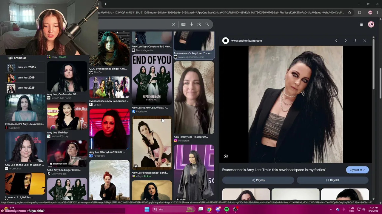Show the previous image in preview panel

336,41
